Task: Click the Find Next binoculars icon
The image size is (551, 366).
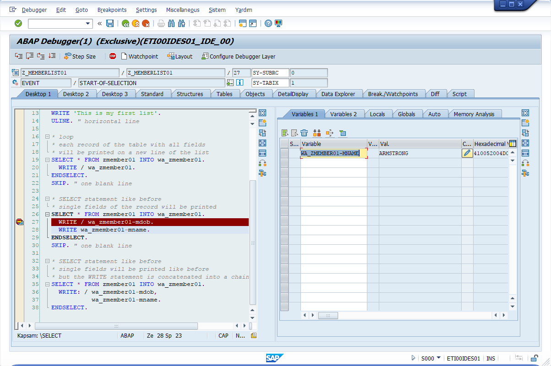Action: [x=181, y=23]
